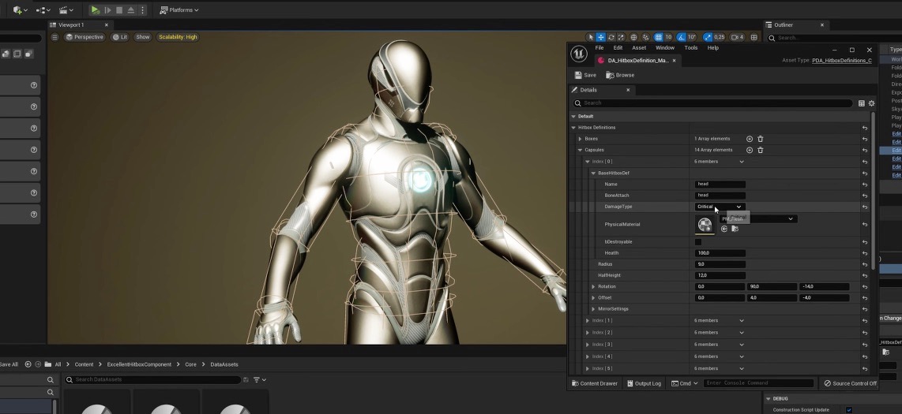Open the Blueprints dropdown icon in the main toolbar

43,9
